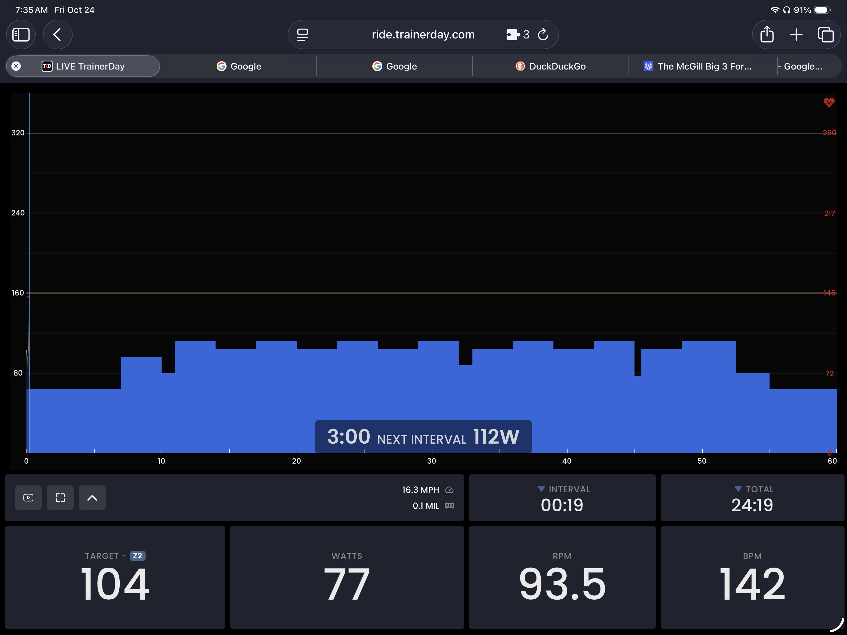Image resolution: width=847 pixels, height=635 pixels.
Task: Open the INTERVAL timer dropdown
Action: pyautogui.click(x=541, y=489)
